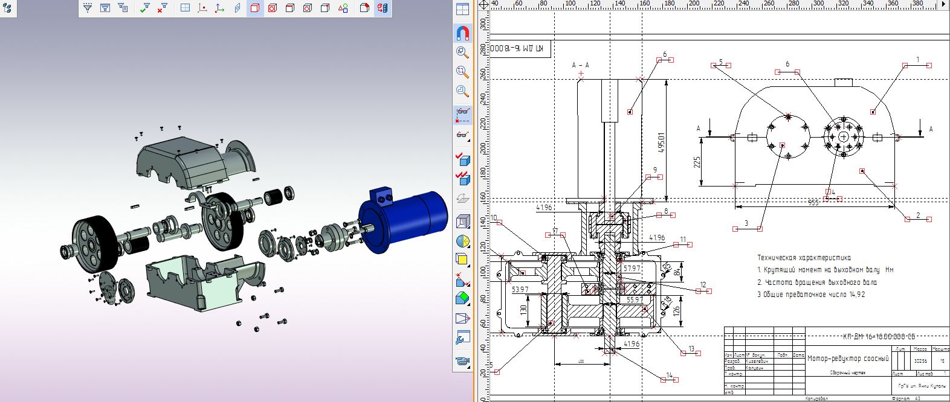Select the 495.01 vertical dimension text
The height and width of the screenshot is (402, 950).
tap(661, 144)
